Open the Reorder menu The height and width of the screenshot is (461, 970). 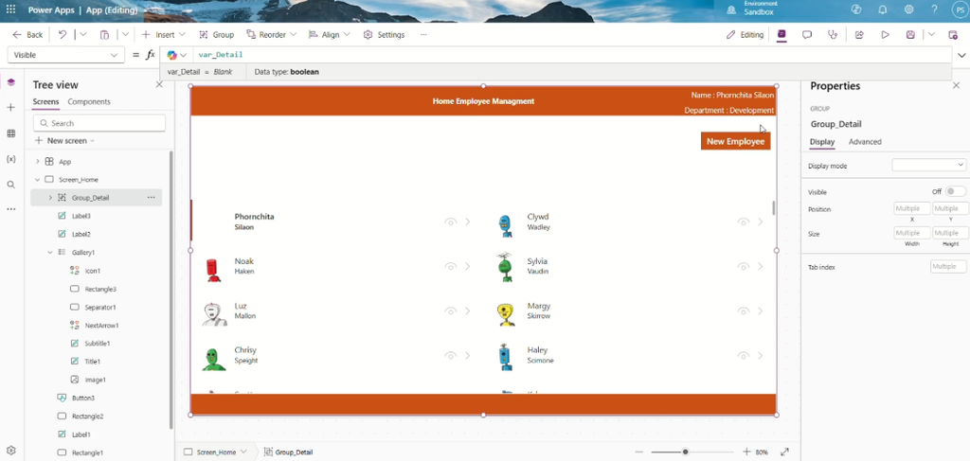[x=272, y=35]
